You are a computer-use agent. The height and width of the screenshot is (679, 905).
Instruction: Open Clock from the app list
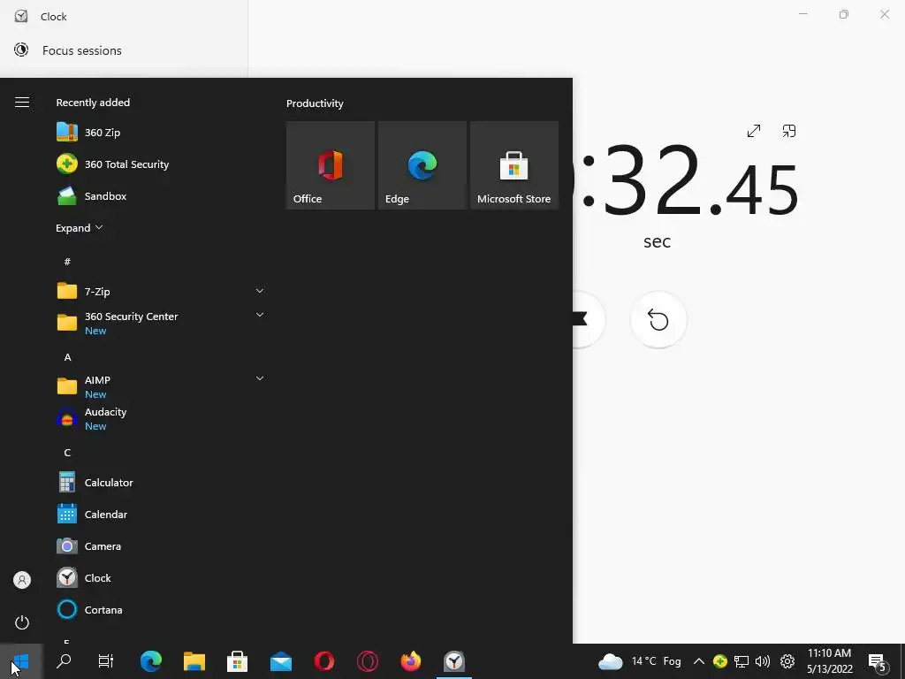pos(161,577)
